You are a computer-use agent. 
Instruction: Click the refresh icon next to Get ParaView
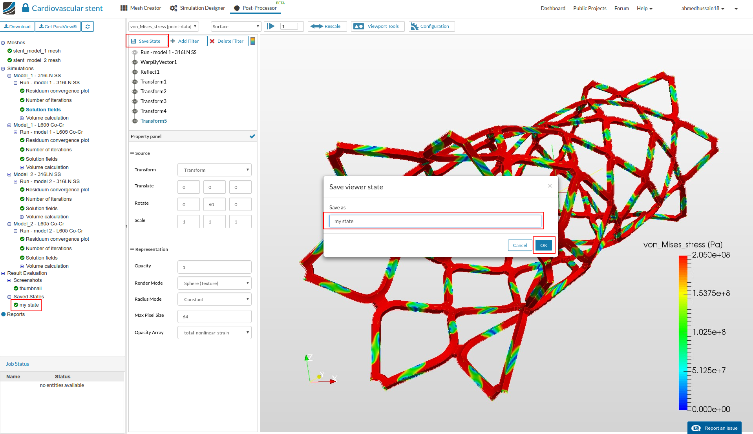[88, 27]
